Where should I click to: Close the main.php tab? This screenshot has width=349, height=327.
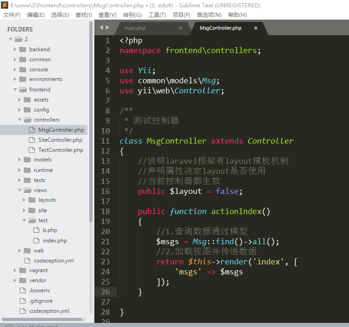[x=180, y=28]
